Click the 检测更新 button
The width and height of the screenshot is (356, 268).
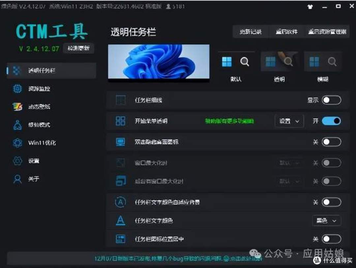tap(78, 48)
